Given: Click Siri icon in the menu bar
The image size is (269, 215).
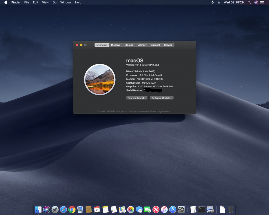Looking at the screenshot, I should [x=256, y=2].
